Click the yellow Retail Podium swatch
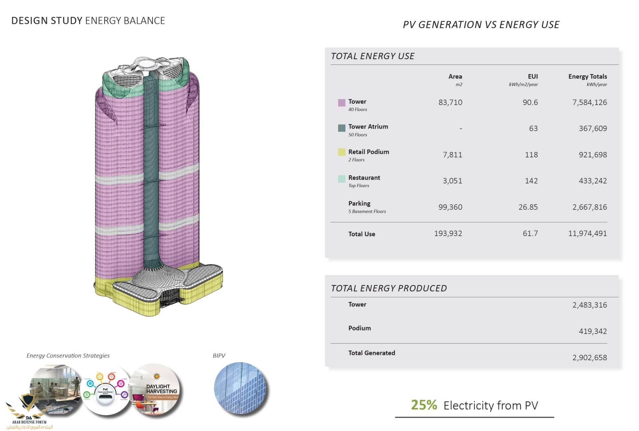639x431 pixels. click(341, 152)
